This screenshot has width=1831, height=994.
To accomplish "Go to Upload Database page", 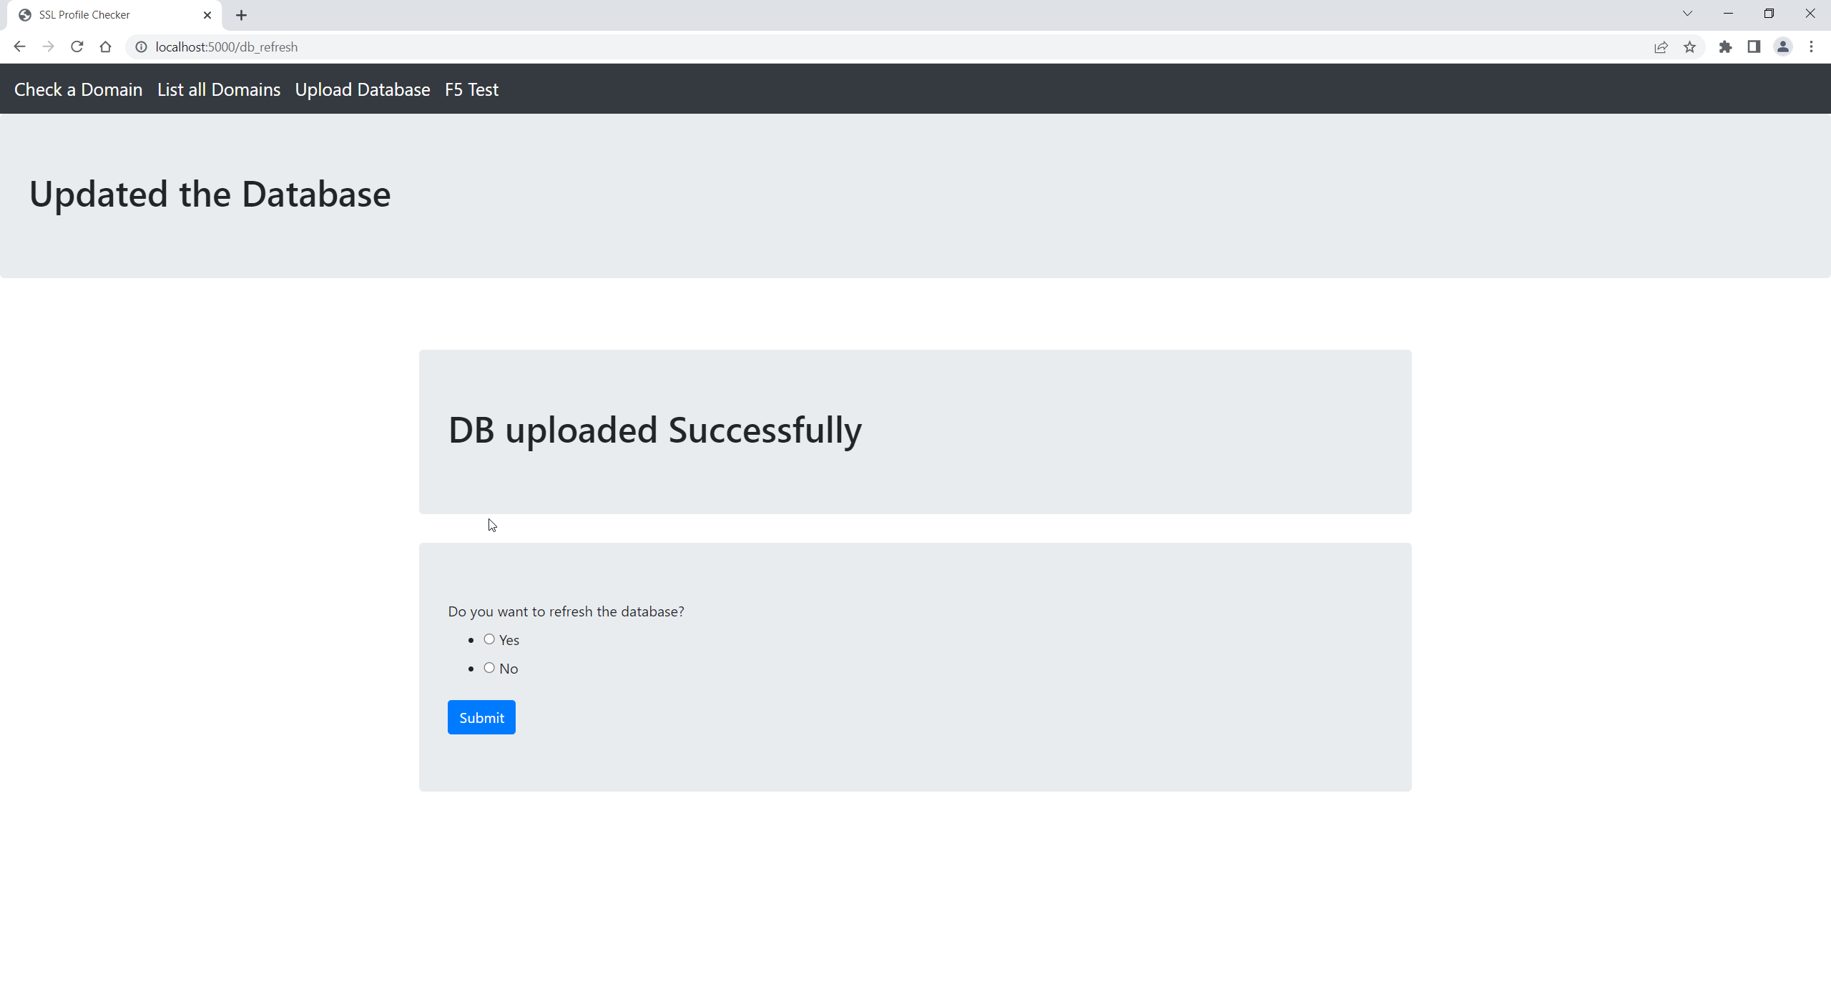I will click(363, 89).
